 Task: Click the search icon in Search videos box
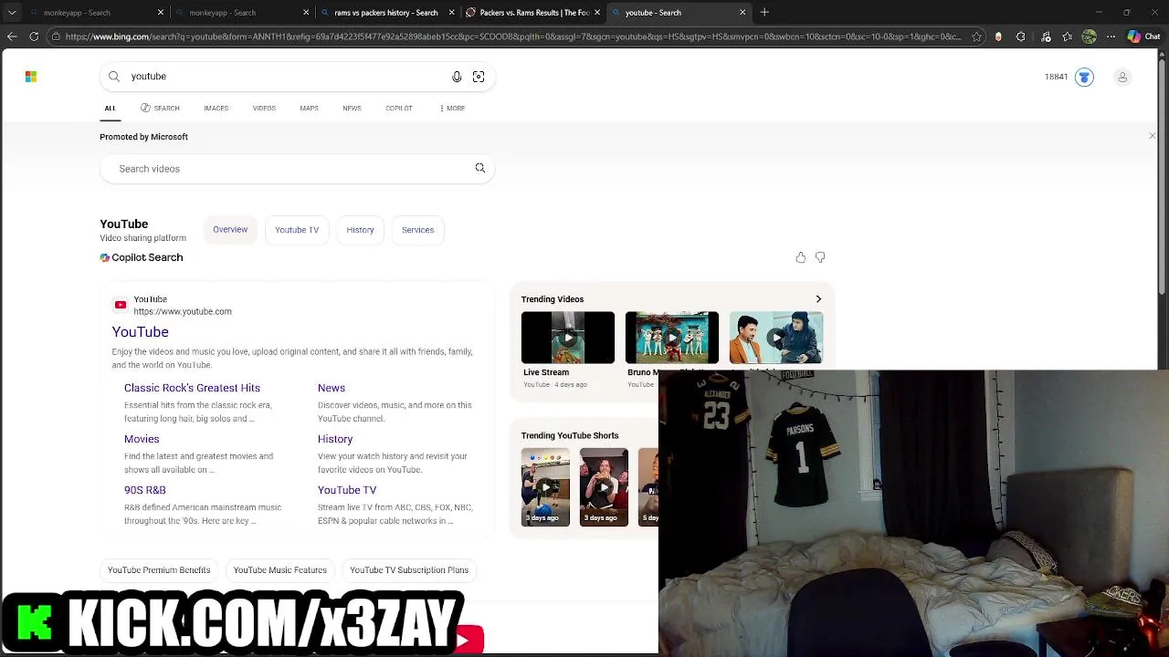click(480, 168)
